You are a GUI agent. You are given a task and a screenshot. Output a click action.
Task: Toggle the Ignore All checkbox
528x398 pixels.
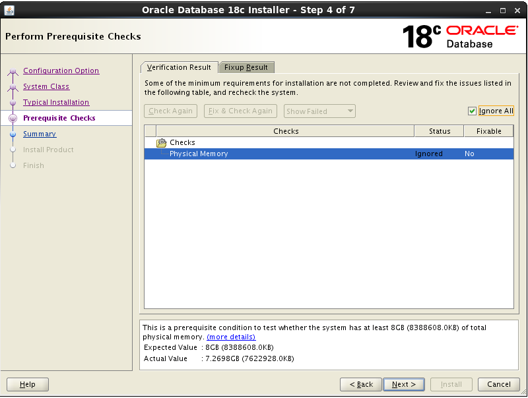click(x=472, y=111)
